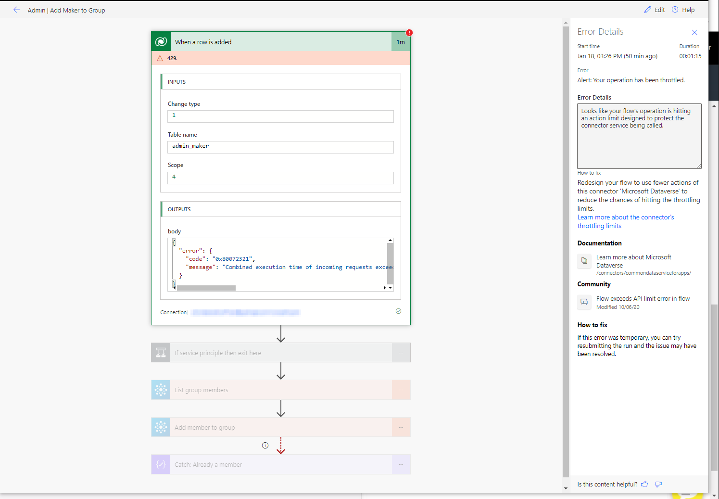This screenshot has height=499, width=719.
Task: Click the Dataverse icon on the trigger card
Action: (x=161, y=41)
